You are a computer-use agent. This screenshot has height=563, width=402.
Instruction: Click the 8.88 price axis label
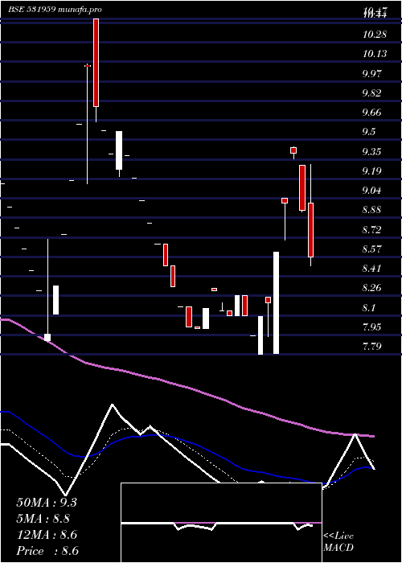(x=371, y=210)
